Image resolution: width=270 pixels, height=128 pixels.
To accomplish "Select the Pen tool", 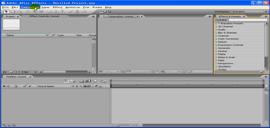I will pyautogui.click(x=56, y=12).
